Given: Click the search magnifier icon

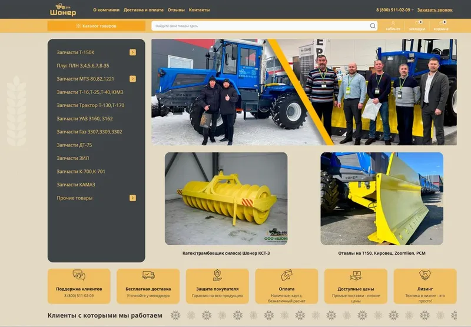Looking at the screenshot, I should (x=373, y=26).
